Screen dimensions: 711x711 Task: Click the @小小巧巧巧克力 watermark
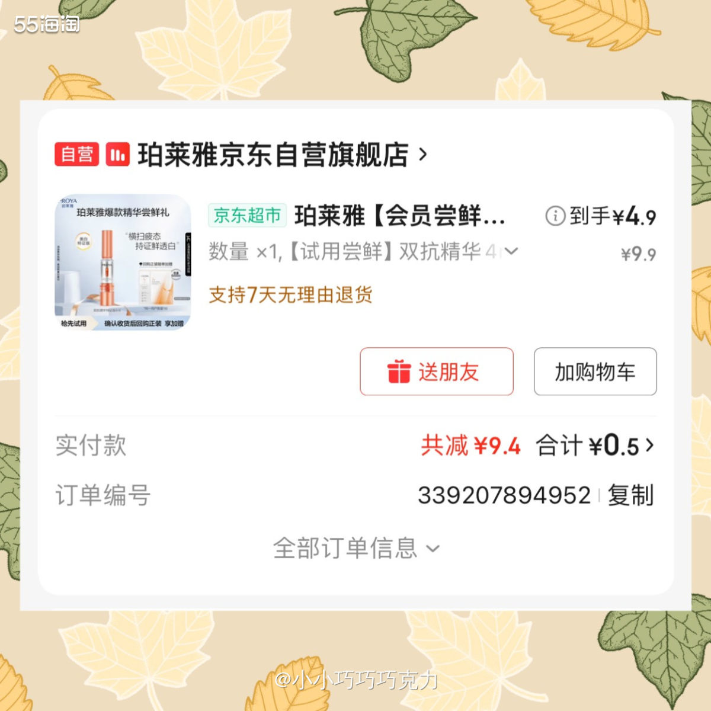pyautogui.click(x=356, y=680)
